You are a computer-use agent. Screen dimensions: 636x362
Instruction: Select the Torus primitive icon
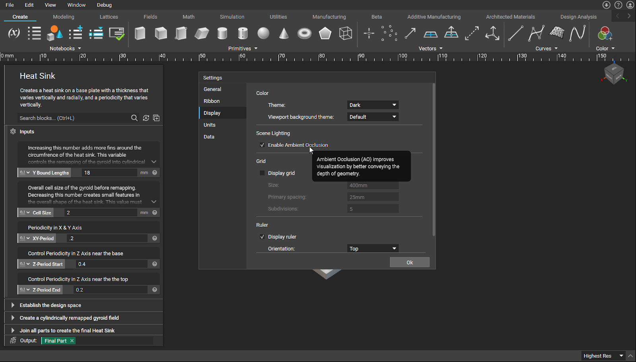coord(304,33)
